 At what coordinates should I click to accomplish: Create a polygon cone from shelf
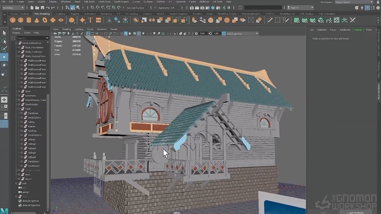[37, 20]
